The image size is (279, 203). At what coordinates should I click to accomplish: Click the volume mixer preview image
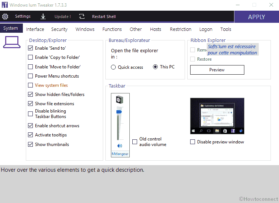pos(120,125)
